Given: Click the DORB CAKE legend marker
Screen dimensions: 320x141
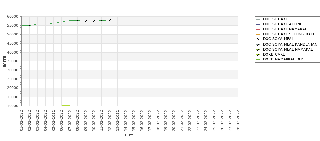Looking at the screenshot, I should click(258, 55).
